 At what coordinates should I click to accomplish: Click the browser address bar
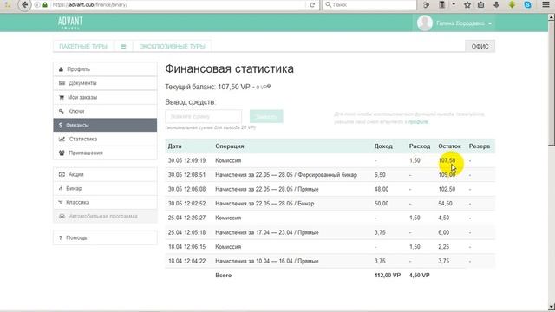179,5
